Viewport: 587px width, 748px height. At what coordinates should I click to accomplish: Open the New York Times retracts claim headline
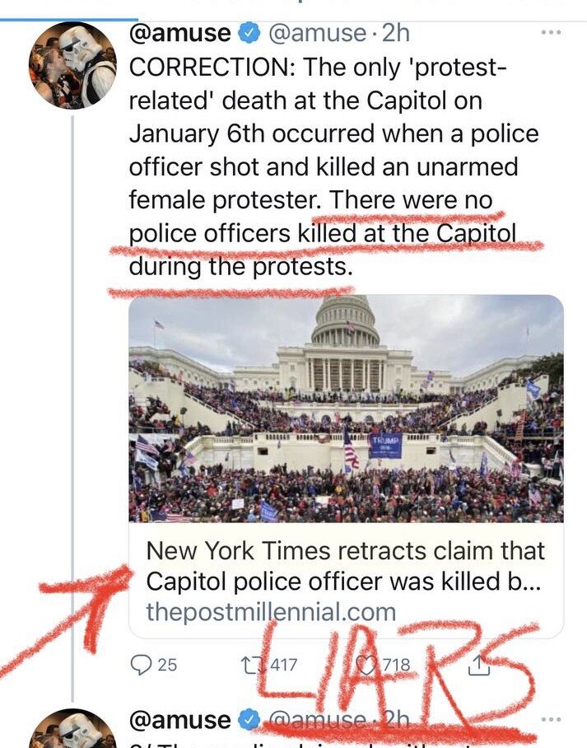345,566
